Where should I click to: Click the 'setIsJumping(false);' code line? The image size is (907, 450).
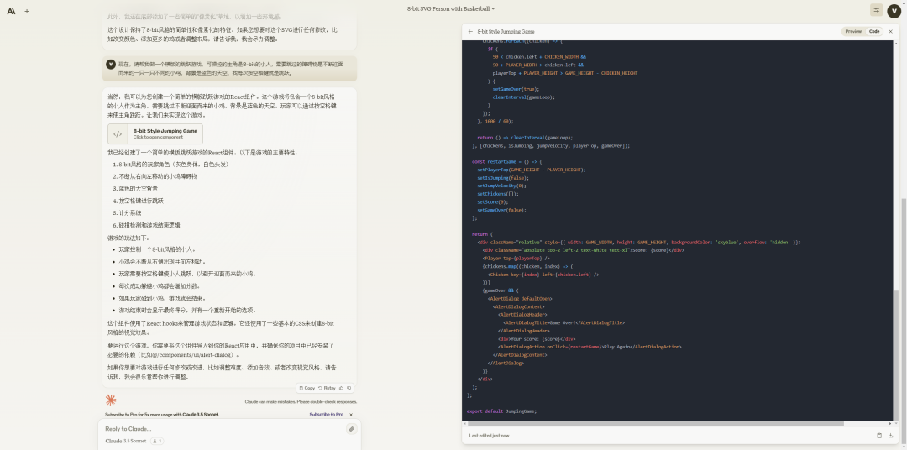point(501,178)
